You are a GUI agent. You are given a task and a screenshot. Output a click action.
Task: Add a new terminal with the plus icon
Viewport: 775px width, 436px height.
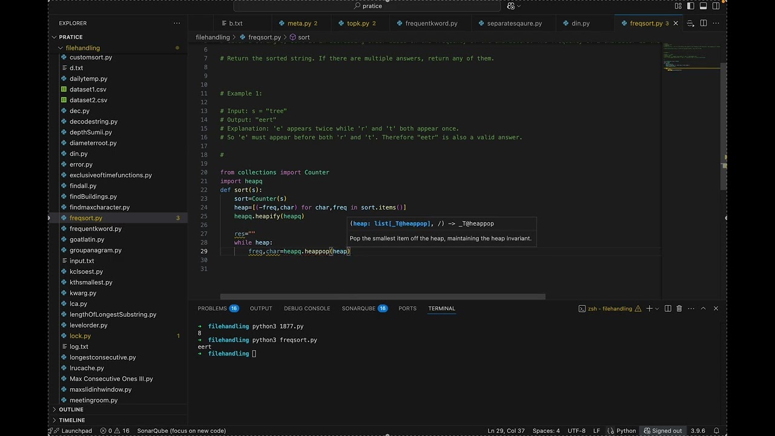pos(649,308)
